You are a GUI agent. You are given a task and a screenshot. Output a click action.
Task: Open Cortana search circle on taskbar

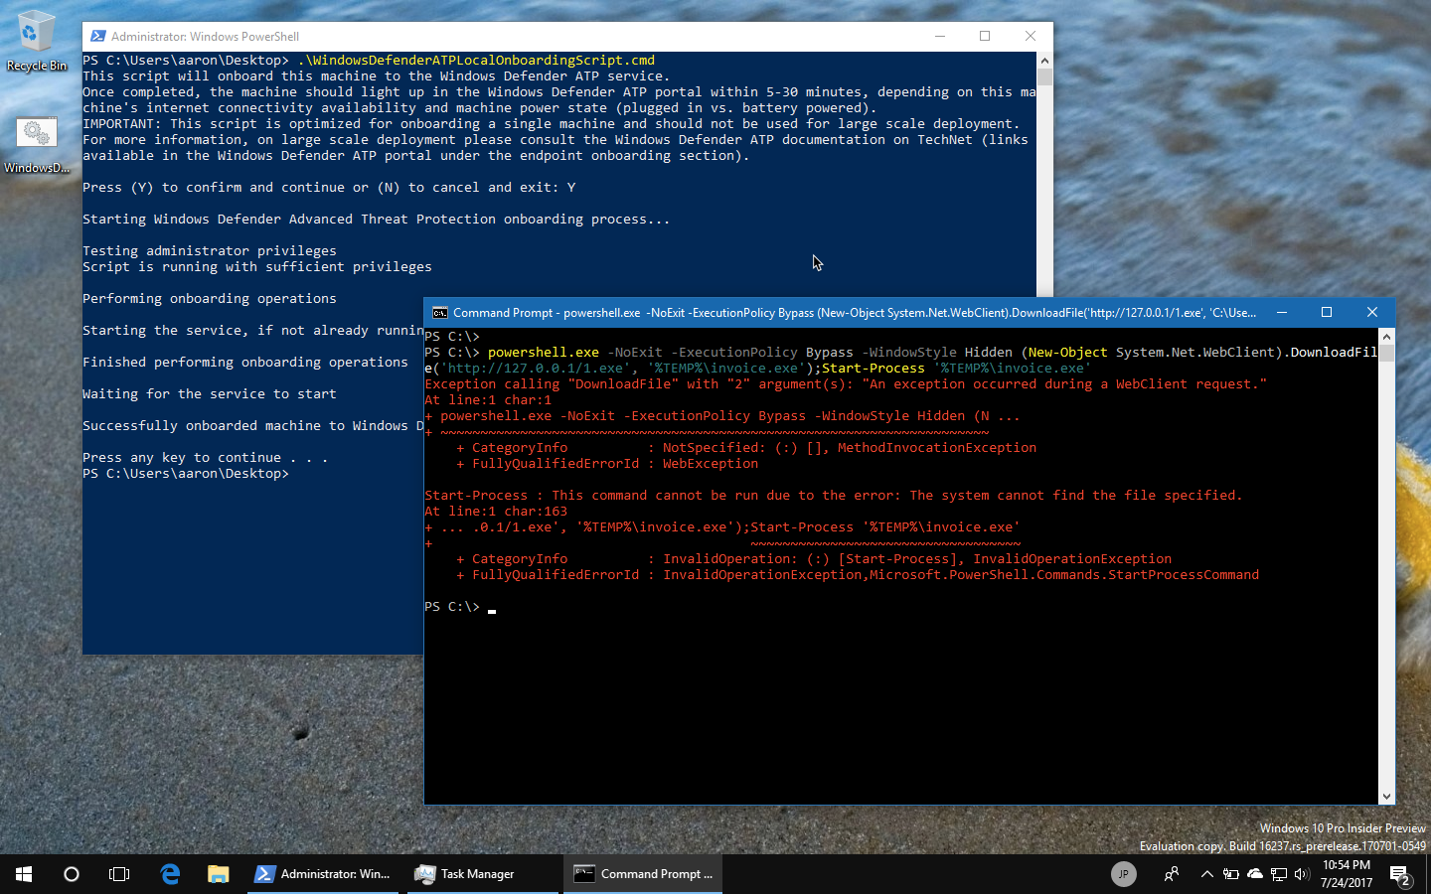tap(72, 874)
